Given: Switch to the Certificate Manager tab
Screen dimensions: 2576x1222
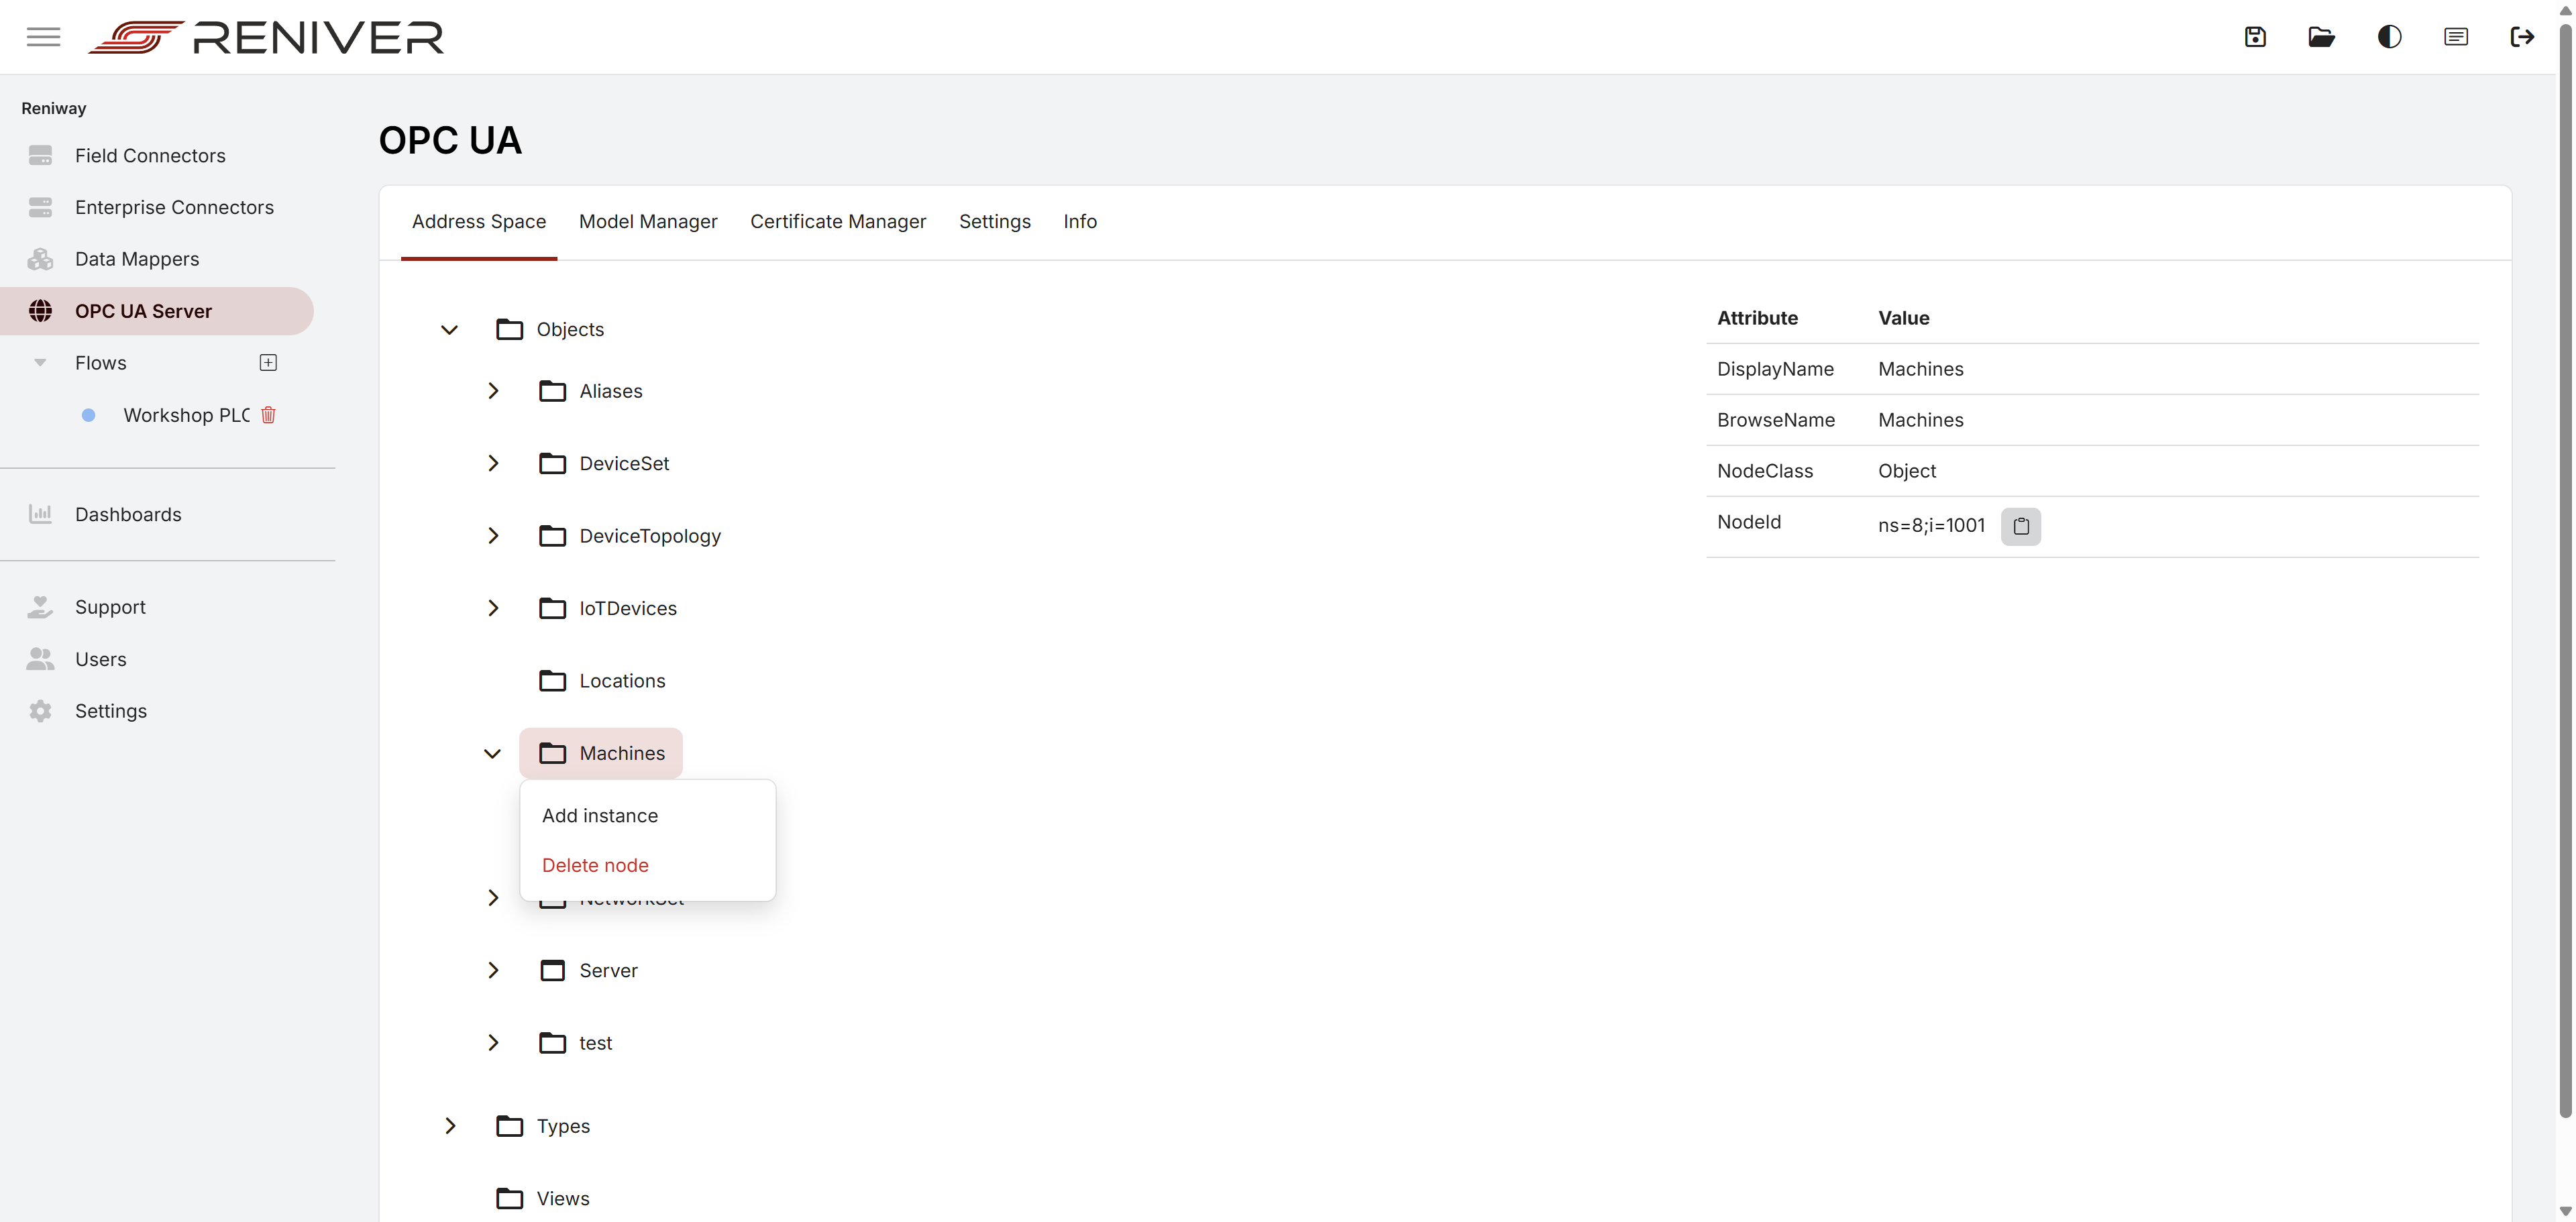Looking at the screenshot, I should coord(837,221).
